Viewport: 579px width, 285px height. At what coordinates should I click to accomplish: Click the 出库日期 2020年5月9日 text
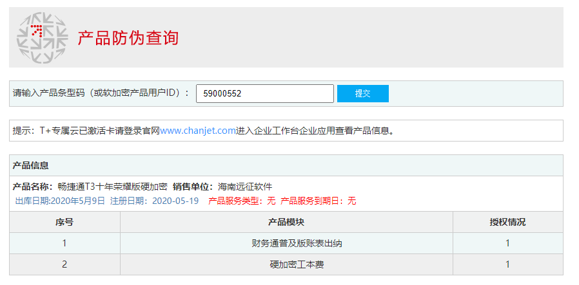tap(60, 201)
